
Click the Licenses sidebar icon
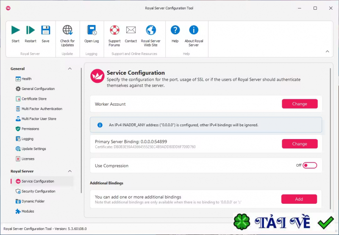pos(18,159)
